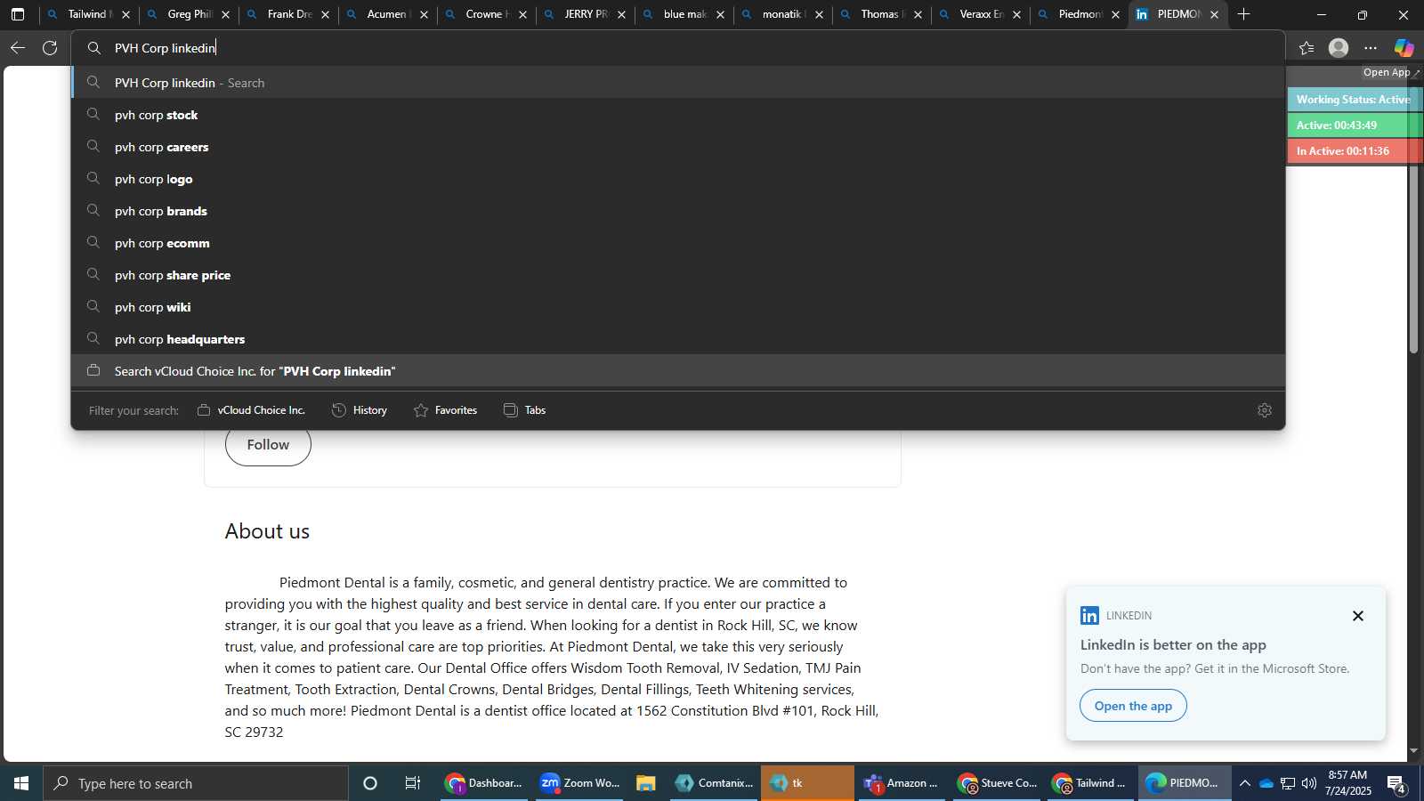
Task: Close the PIEDMONT LinkedIn tab
Action: (x=1214, y=14)
